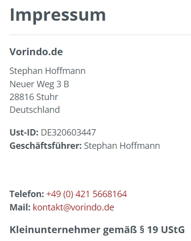Click the word Stuhr in the address

(x=47, y=97)
